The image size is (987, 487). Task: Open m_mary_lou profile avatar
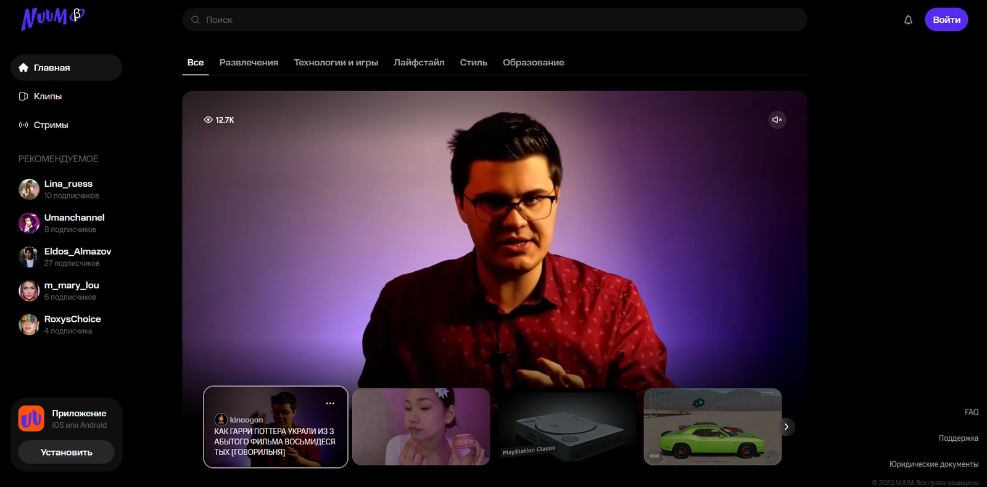[29, 291]
